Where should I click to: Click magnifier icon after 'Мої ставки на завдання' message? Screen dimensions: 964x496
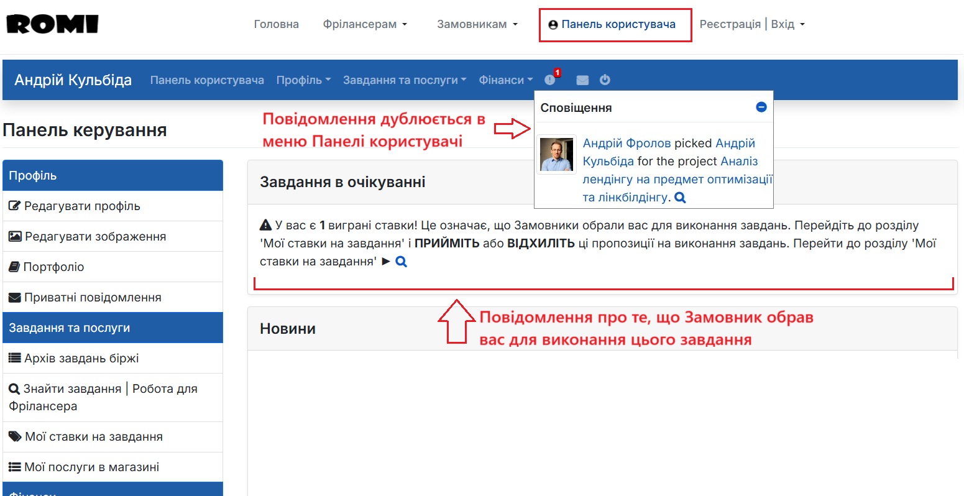(x=402, y=262)
